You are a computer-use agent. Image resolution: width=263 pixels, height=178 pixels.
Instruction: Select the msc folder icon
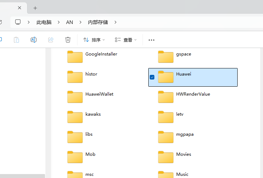click(75, 174)
